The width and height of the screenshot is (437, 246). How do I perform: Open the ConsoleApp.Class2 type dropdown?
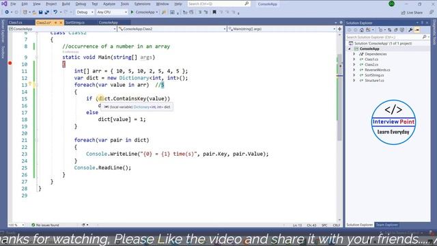pyautogui.click(x=172, y=29)
